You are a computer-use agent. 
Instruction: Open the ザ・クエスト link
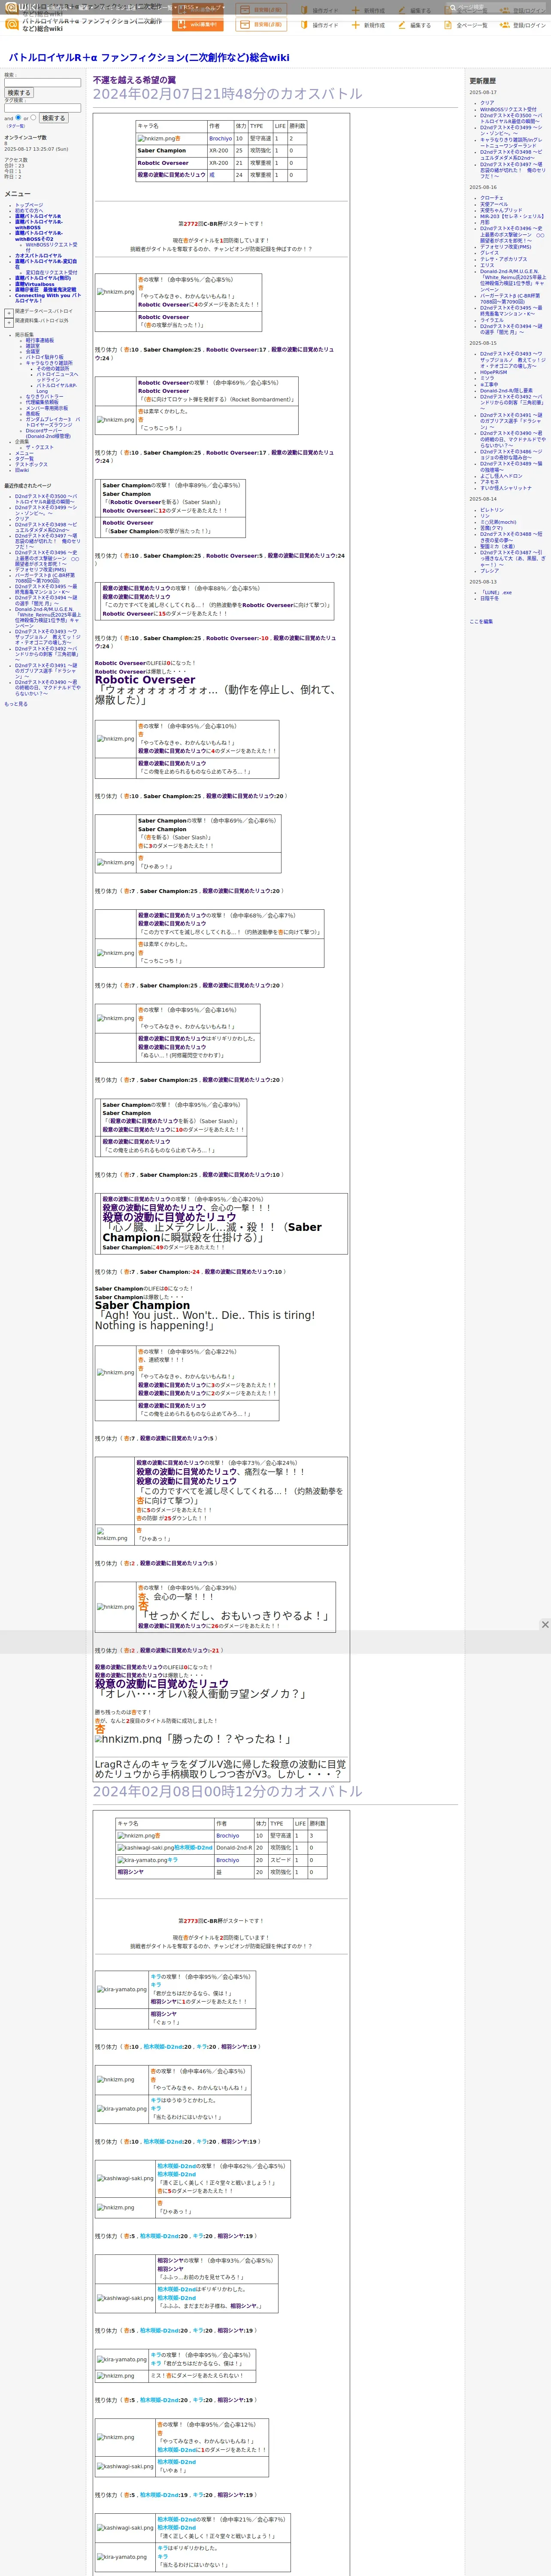tap(40, 447)
